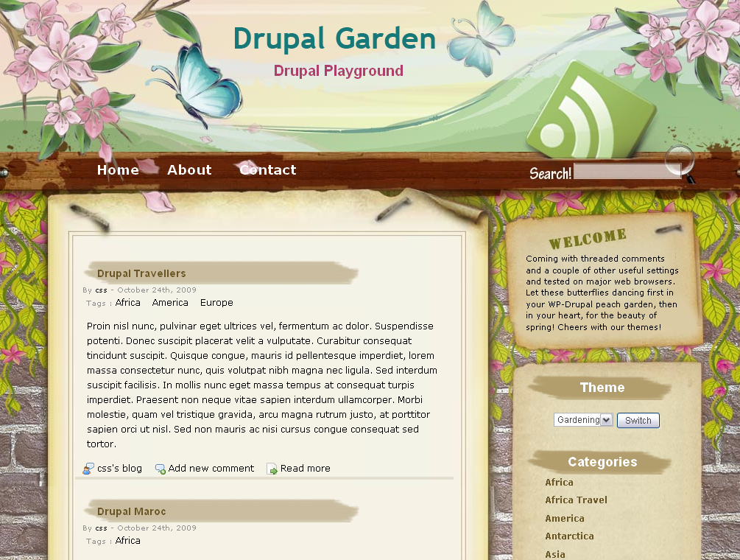Click the WELCOME heading in sidebar
The width and height of the screenshot is (740, 560).
pyautogui.click(x=588, y=239)
